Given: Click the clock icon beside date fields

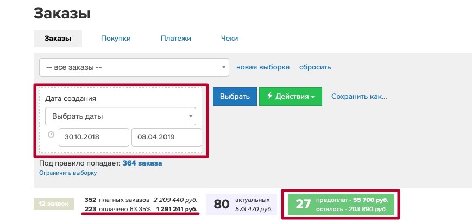Looking at the screenshot, I should [x=51, y=135].
